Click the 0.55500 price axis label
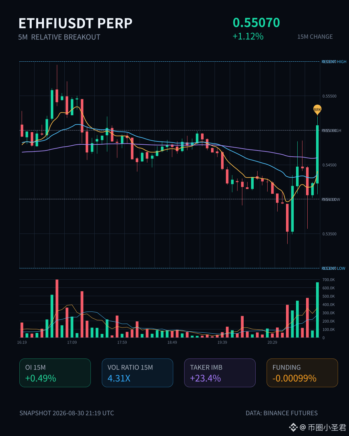349x436 pixels. [329, 96]
